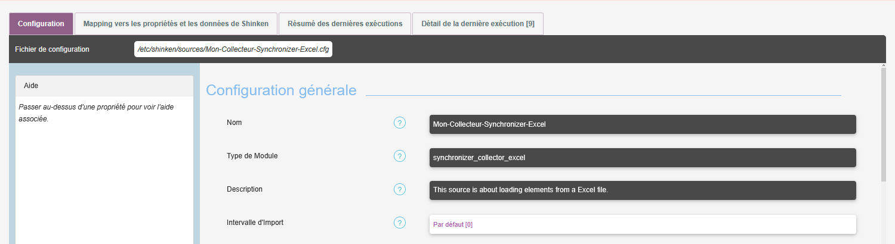Switch to Mapping vers les propriétés tab
The width and height of the screenshot is (895, 244).
click(176, 24)
